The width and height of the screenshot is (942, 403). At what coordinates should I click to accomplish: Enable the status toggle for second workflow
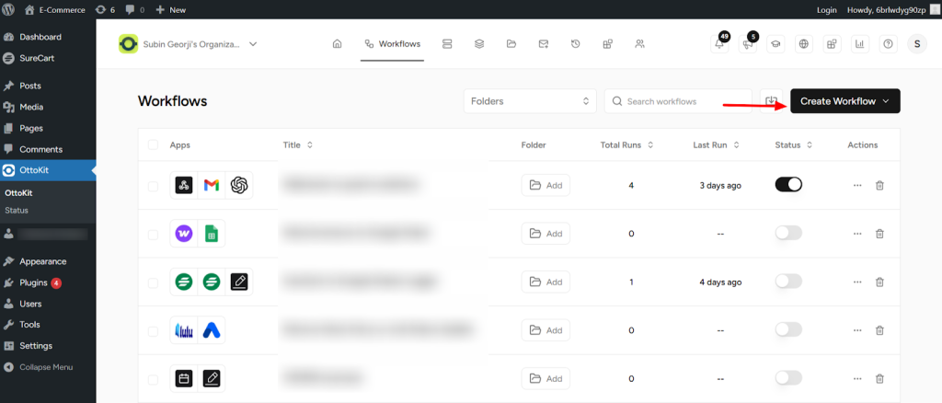(788, 234)
